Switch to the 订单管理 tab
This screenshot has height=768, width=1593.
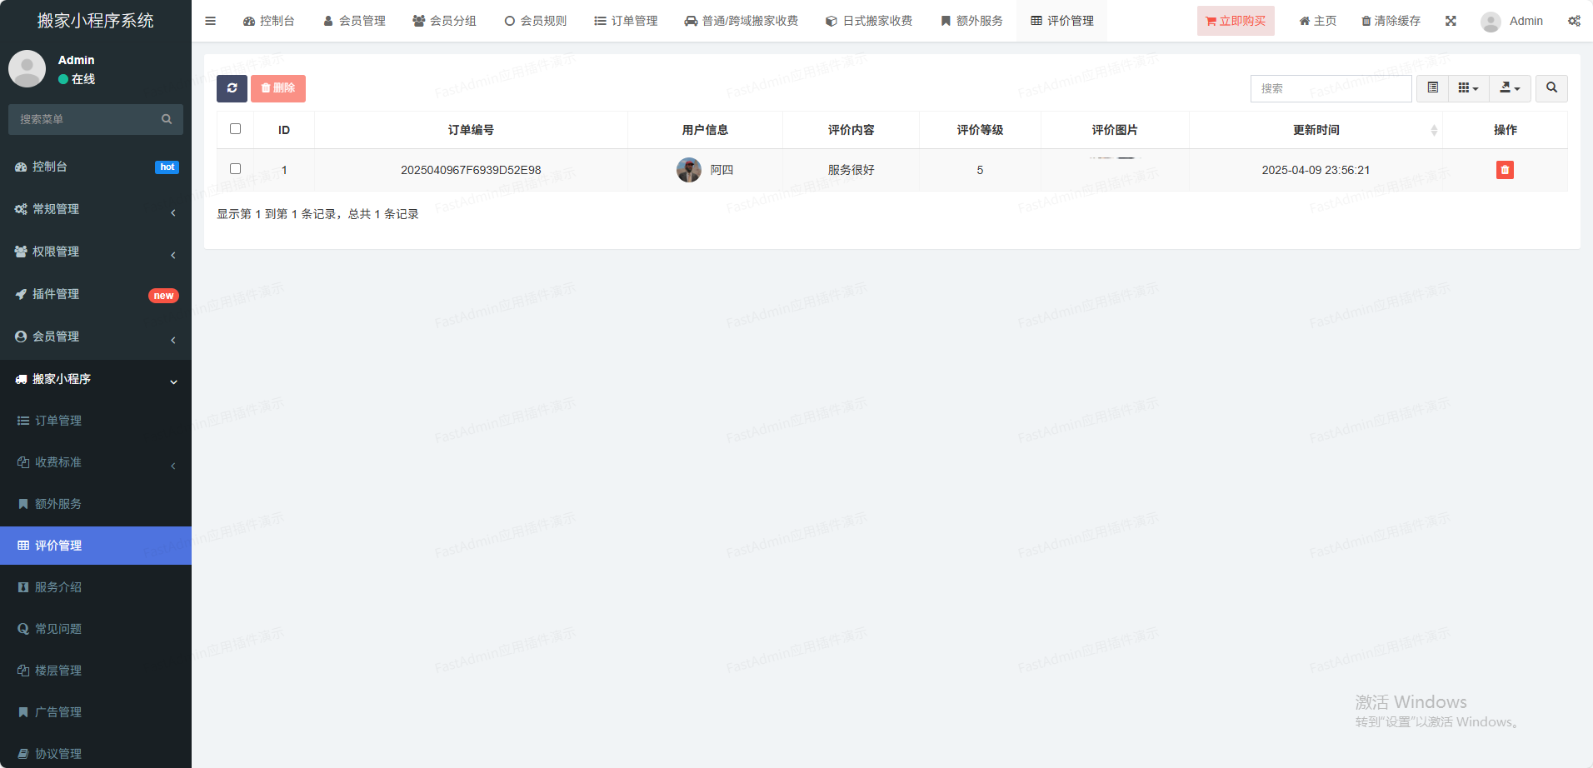pos(626,21)
